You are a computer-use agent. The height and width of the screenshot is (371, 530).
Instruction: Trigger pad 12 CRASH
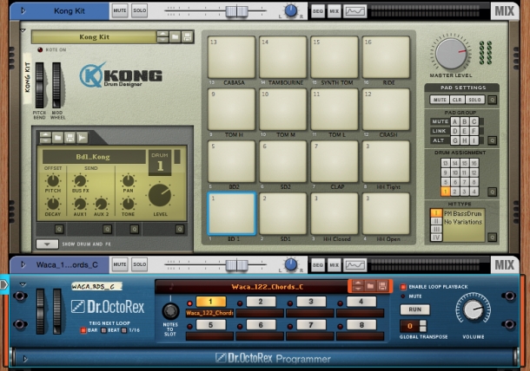(x=386, y=109)
